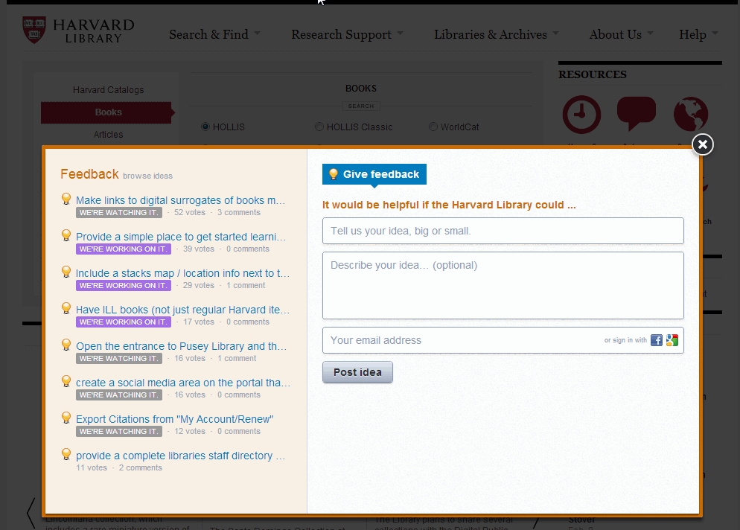Screen dimensions: 740x530
Task: Click the '39 votes' text
Action: pyautogui.click(x=198, y=249)
